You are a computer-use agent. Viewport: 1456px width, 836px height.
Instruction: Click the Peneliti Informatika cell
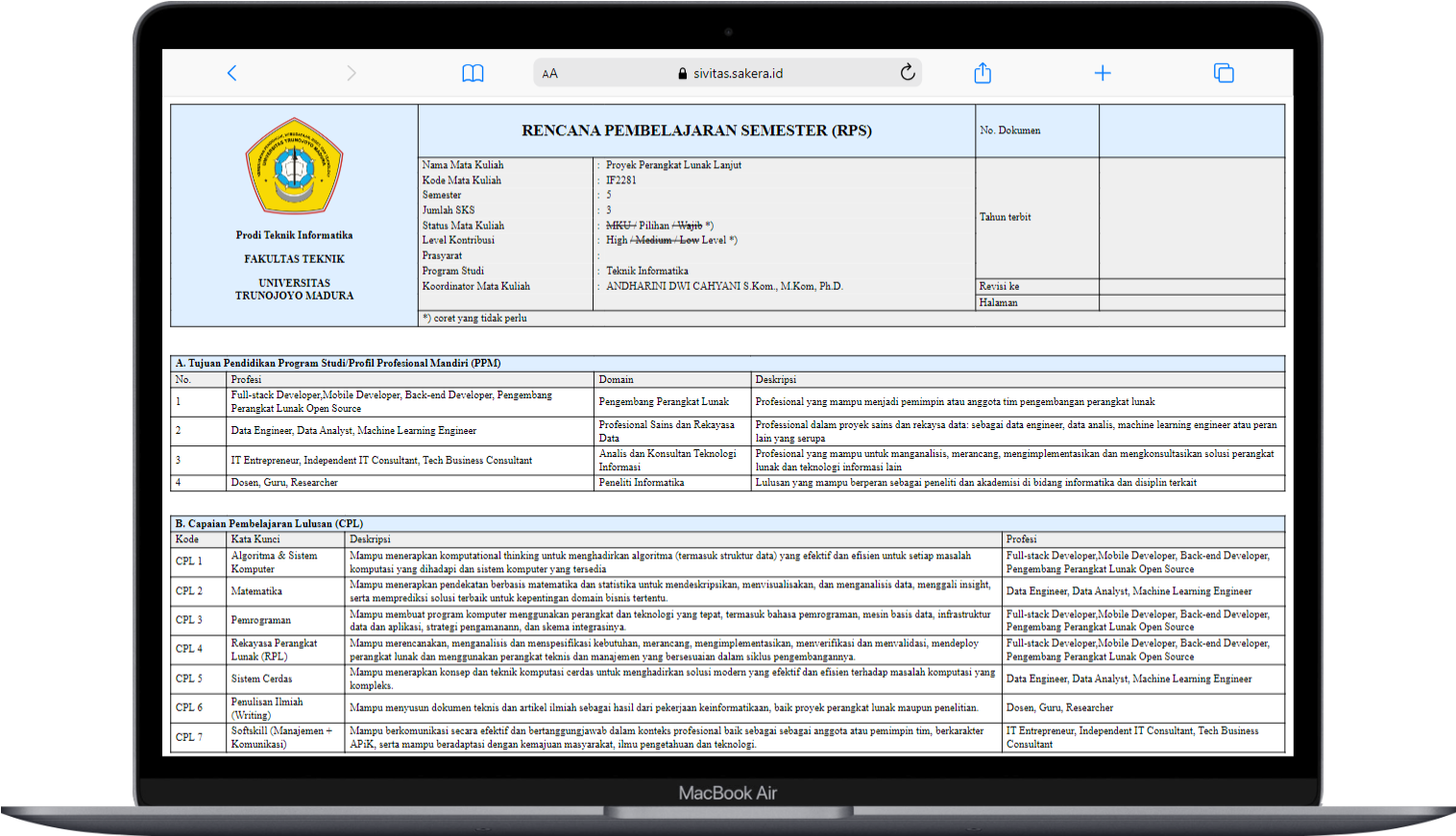672,483
